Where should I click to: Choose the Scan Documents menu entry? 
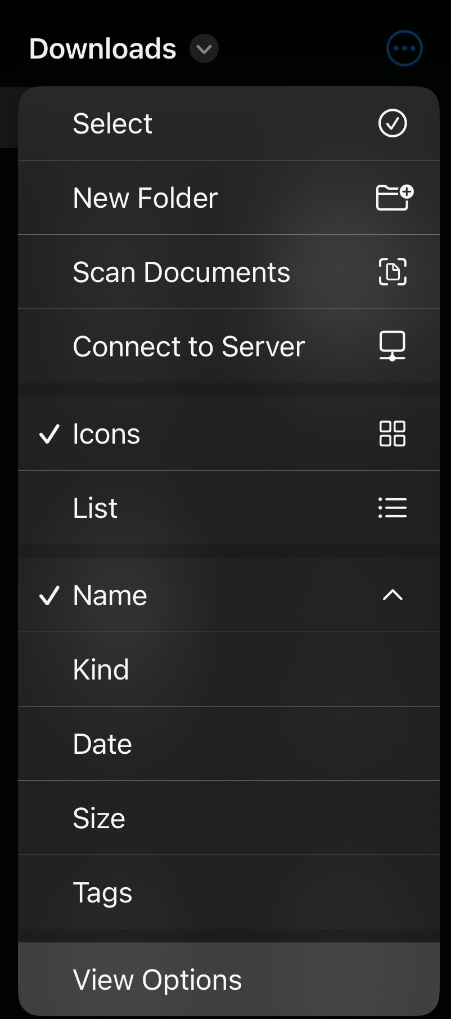(x=181, y=272)
